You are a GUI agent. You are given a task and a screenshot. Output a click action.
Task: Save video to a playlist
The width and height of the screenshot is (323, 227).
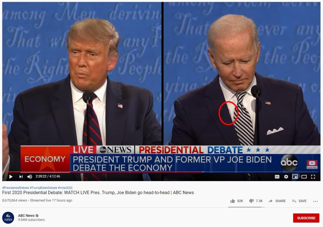coord(299,201)
